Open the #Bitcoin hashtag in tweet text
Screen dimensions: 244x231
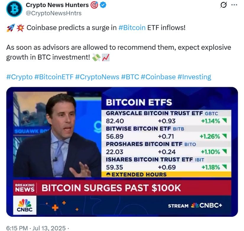click(132, 28)
